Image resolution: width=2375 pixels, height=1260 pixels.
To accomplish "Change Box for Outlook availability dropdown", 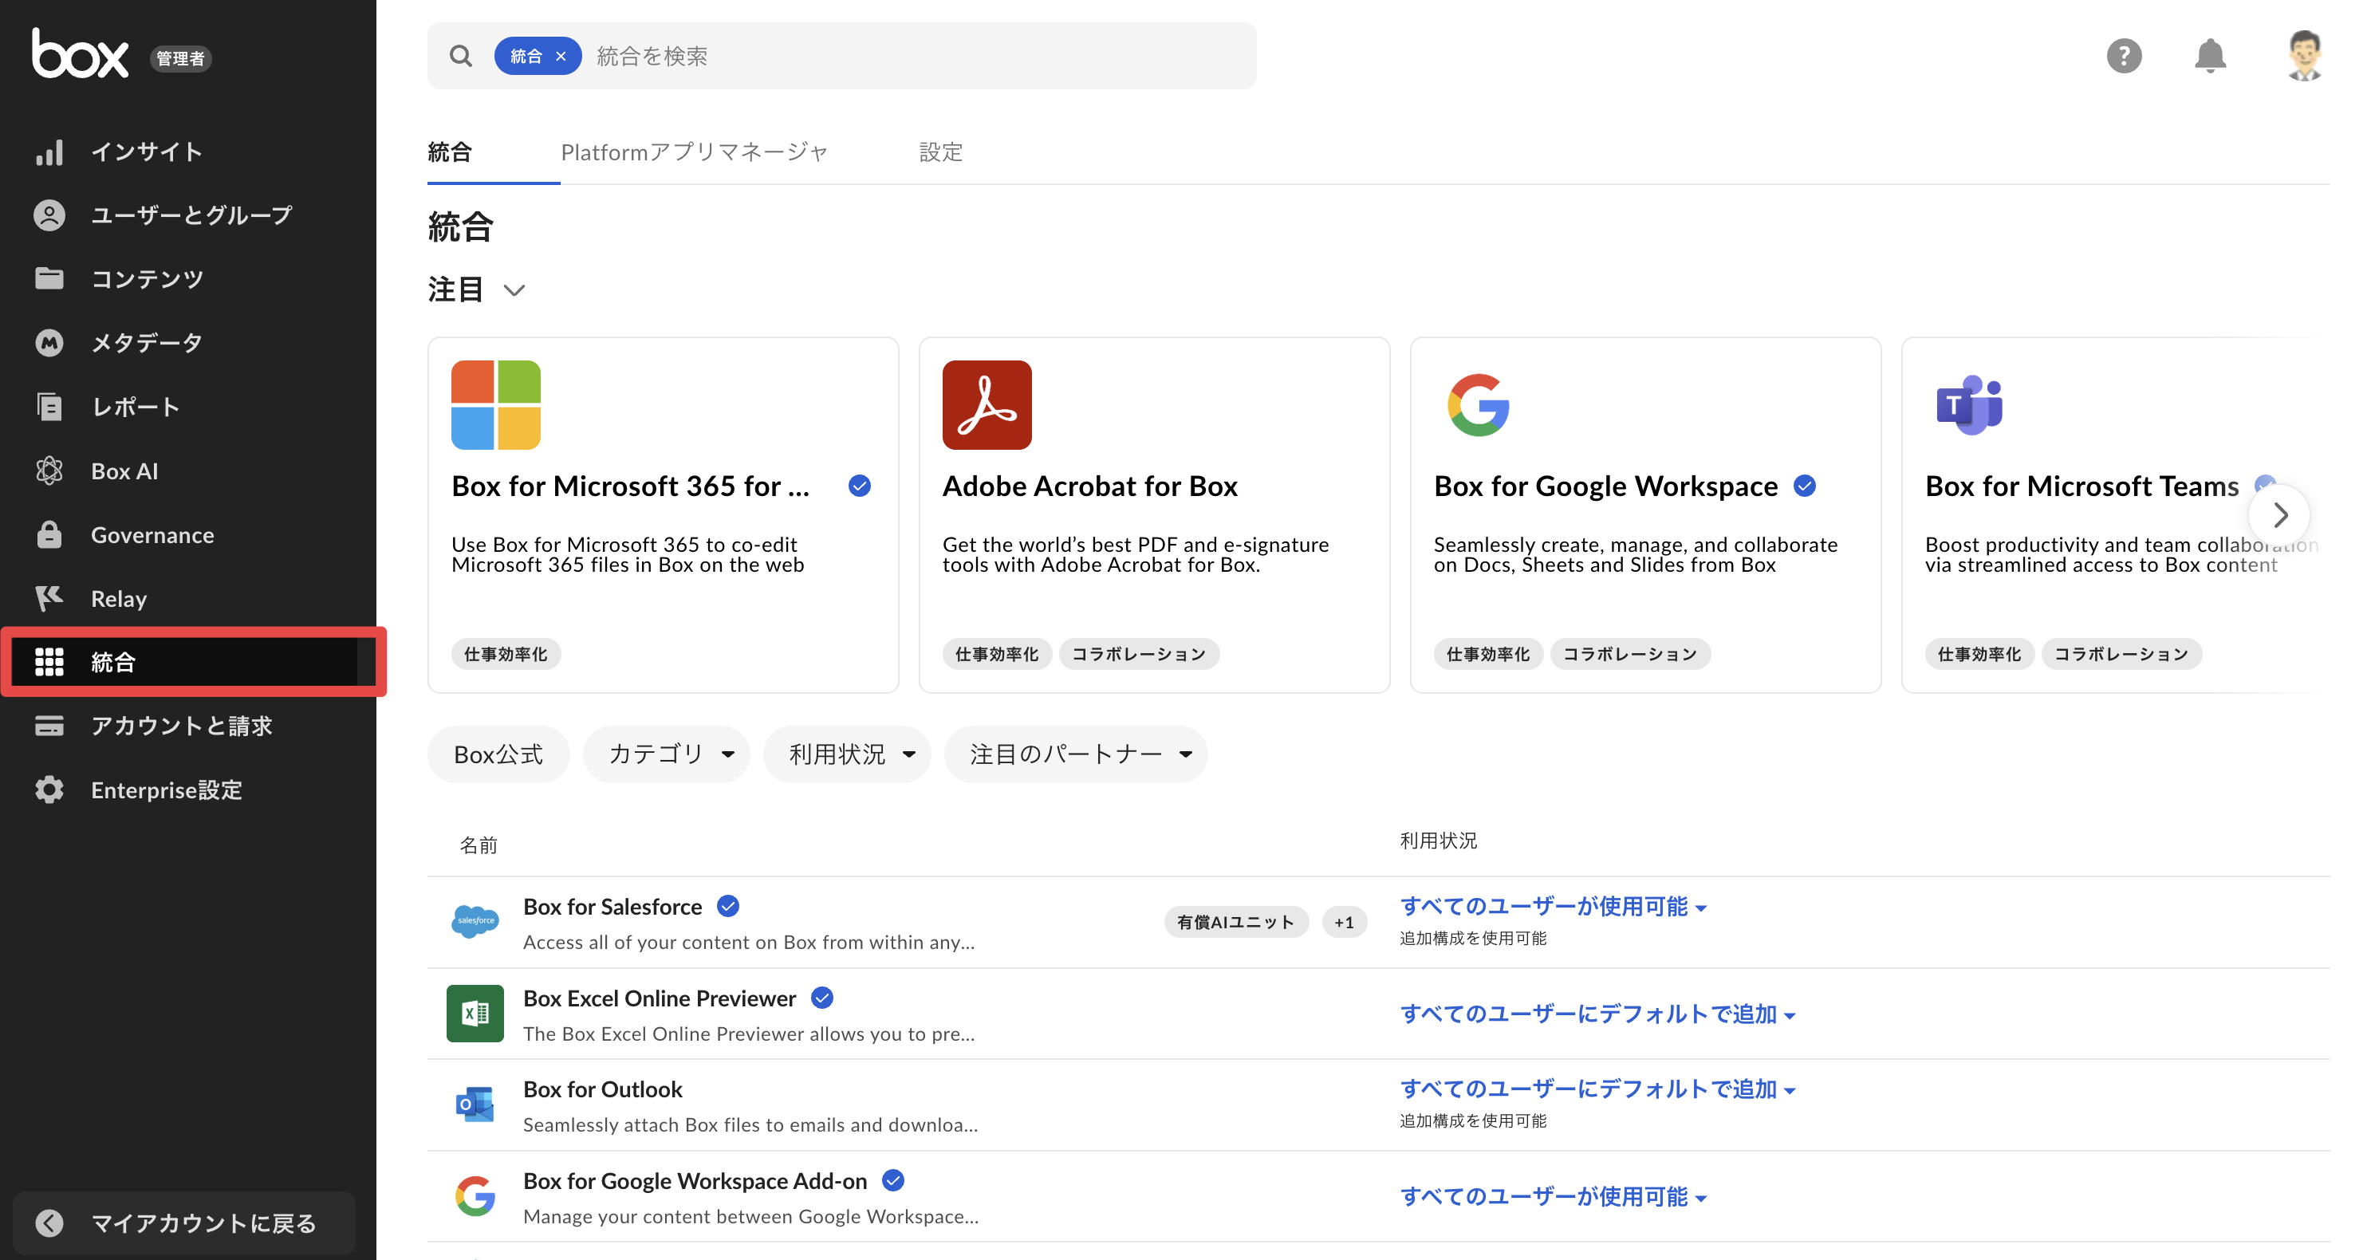I will [1597, 1089].
